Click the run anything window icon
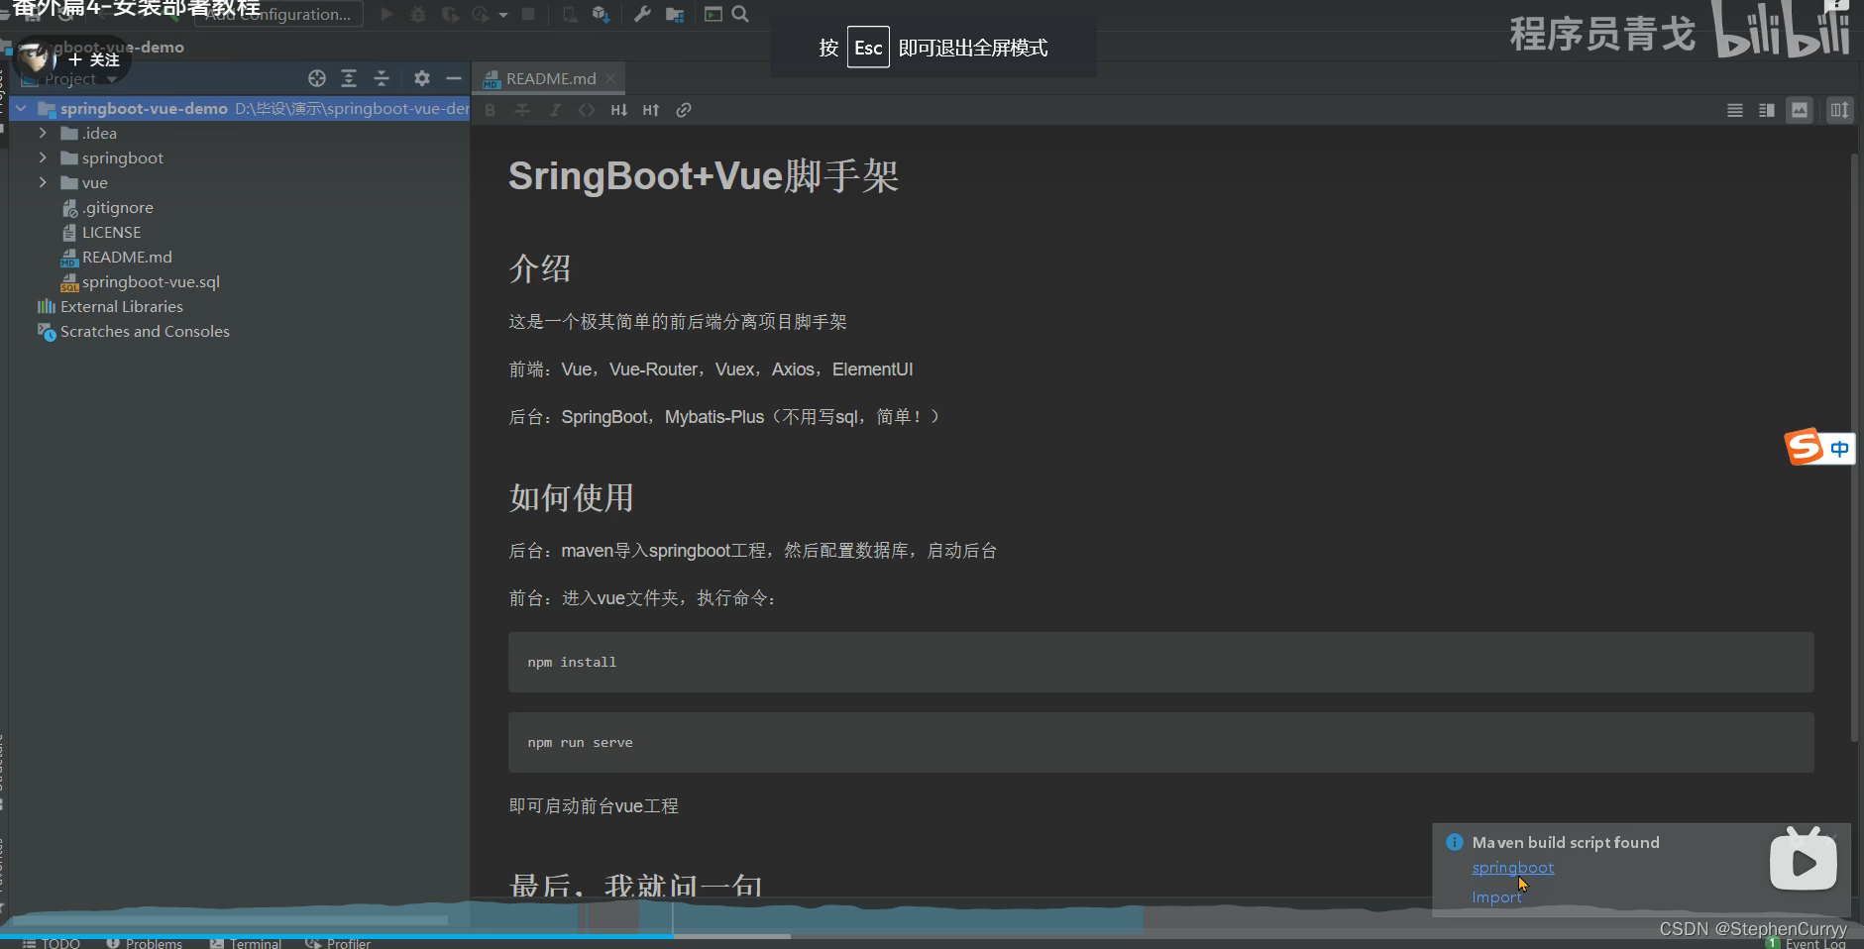 [713, 14]
